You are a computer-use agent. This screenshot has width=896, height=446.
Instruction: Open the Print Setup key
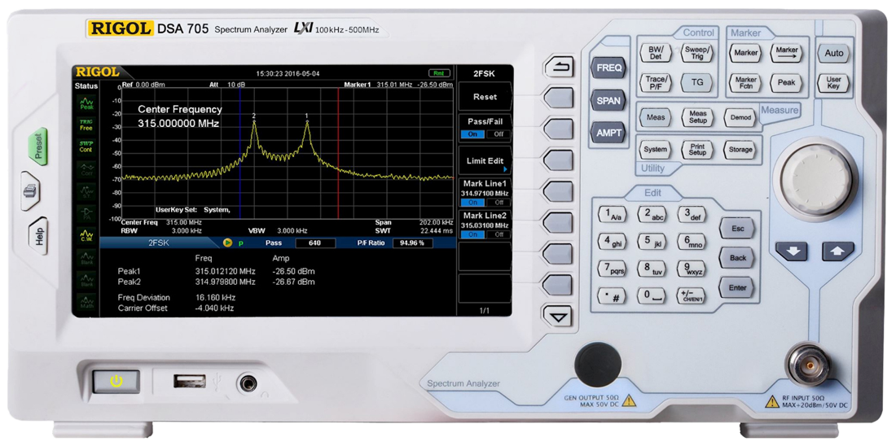pyautogui.click(x=698, y=150)
